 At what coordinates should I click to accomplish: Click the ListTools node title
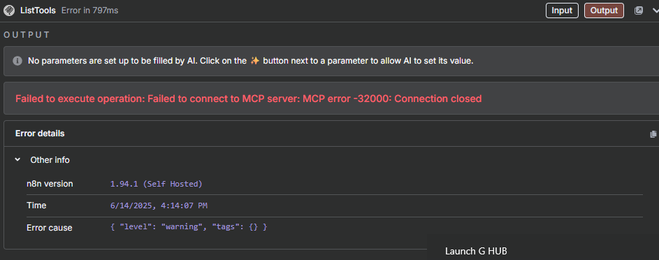point(38,10)
